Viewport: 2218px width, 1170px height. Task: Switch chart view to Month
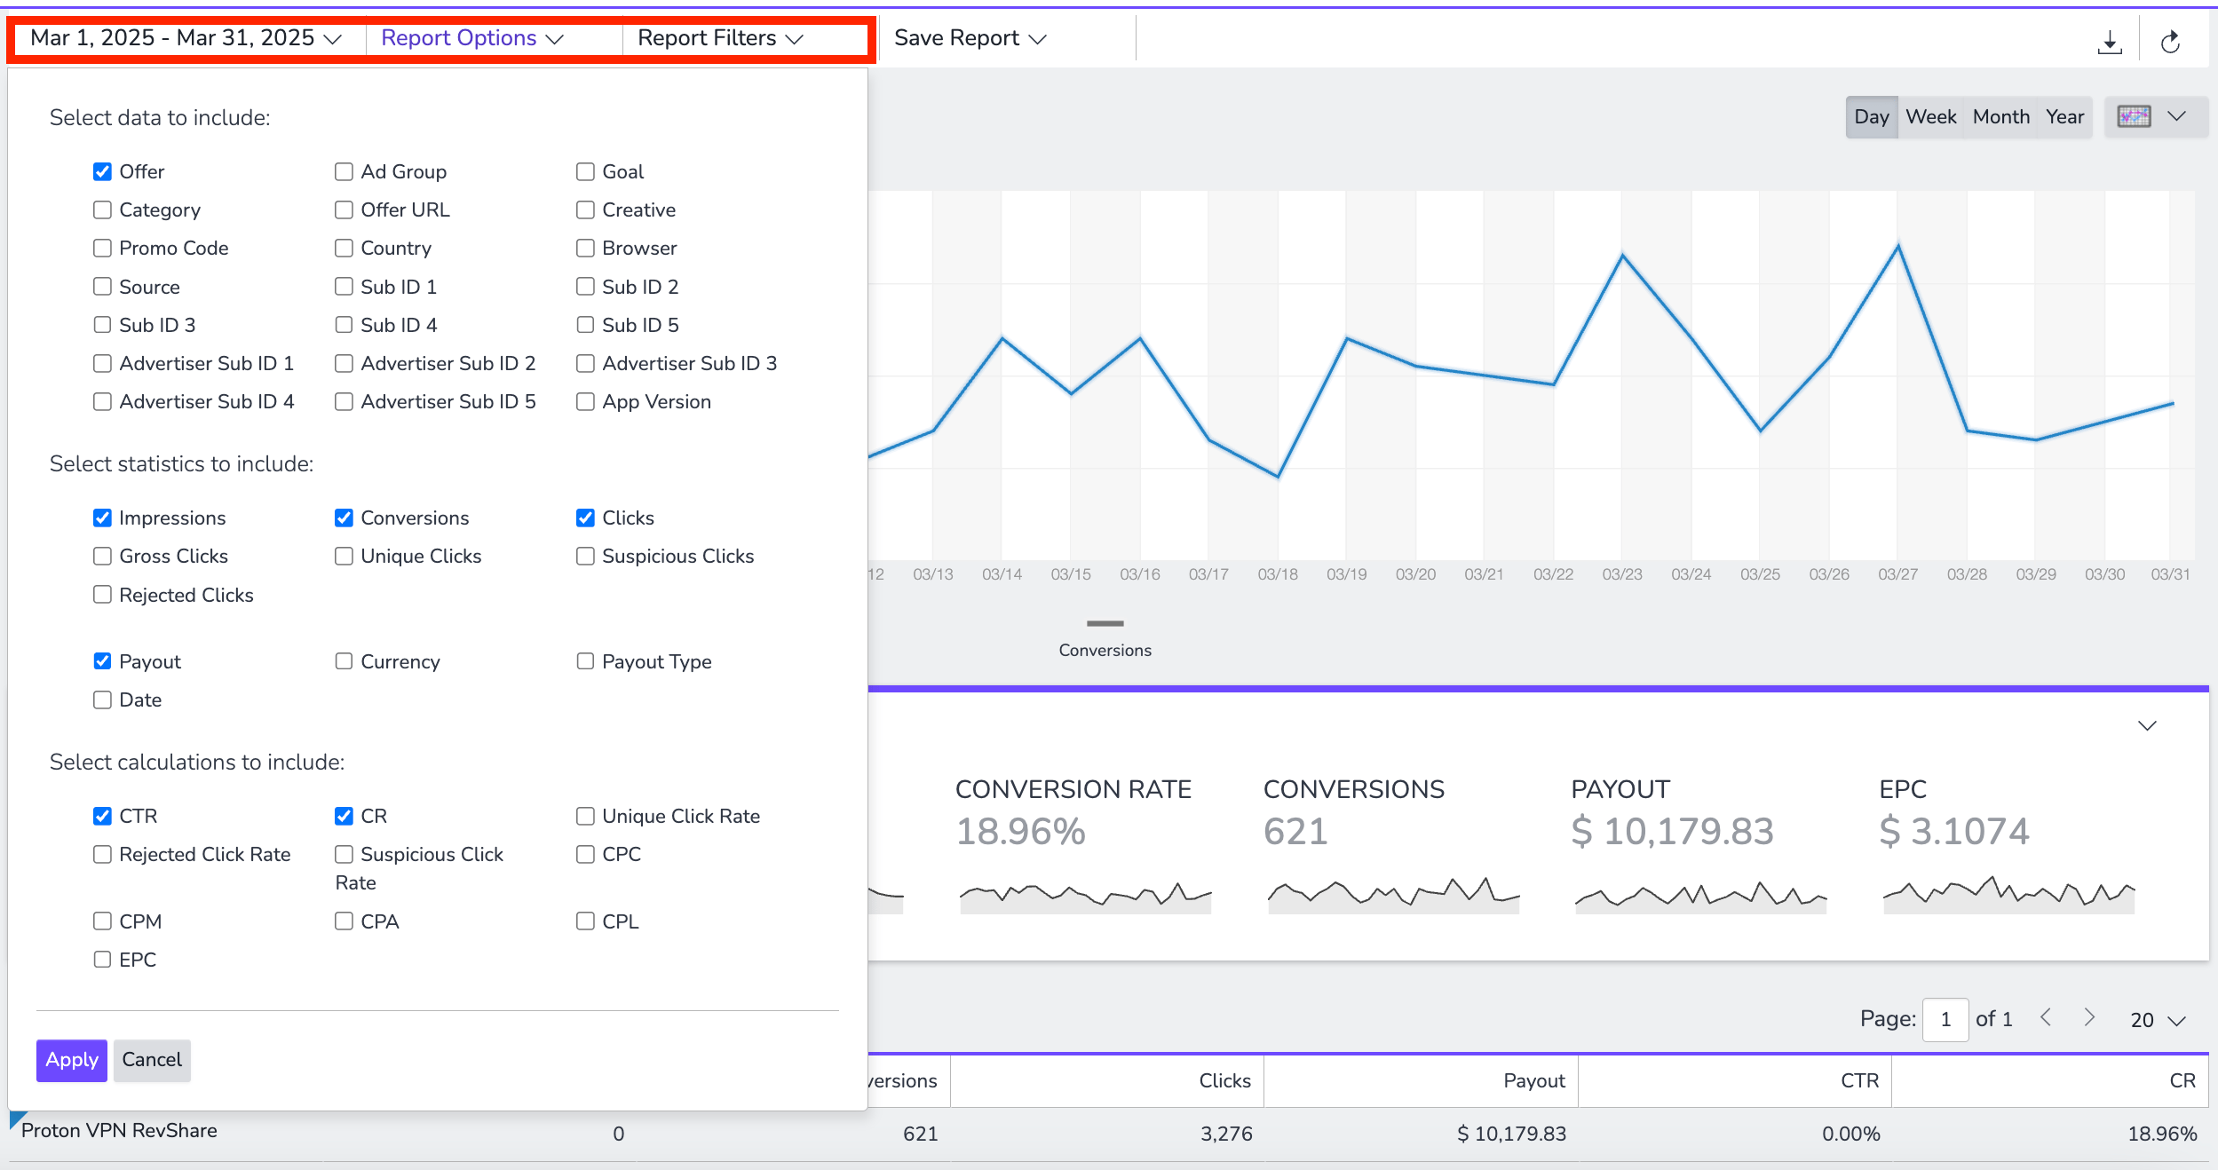2000,116
